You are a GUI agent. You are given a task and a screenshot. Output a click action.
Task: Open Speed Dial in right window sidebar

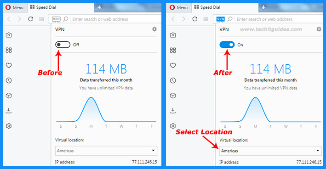pyautogui.click(x=173, y=50)
